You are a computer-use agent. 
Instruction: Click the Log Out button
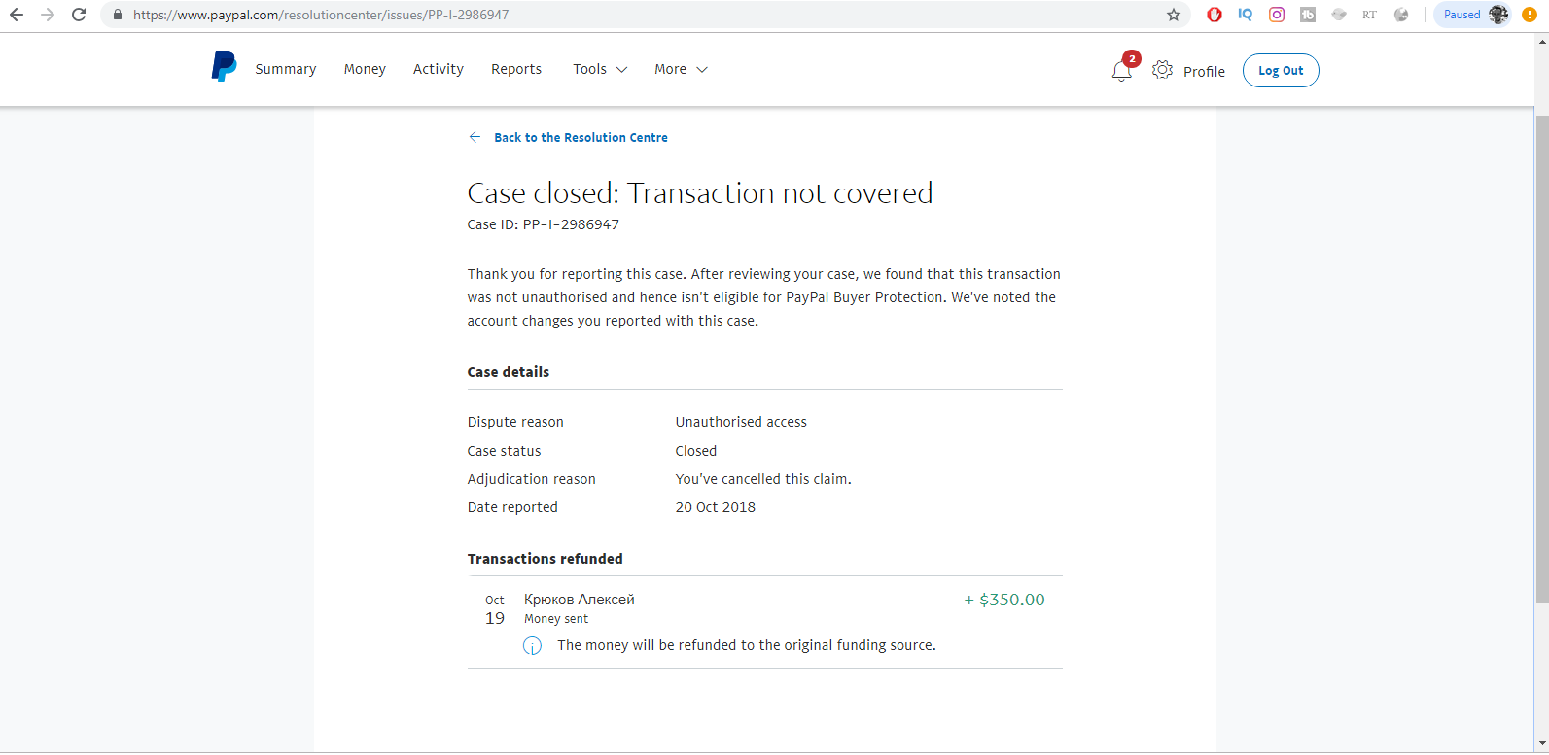click(1281, 71)
